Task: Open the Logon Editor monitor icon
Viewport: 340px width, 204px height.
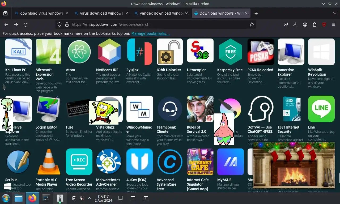Action: click(x=49, y=109)
